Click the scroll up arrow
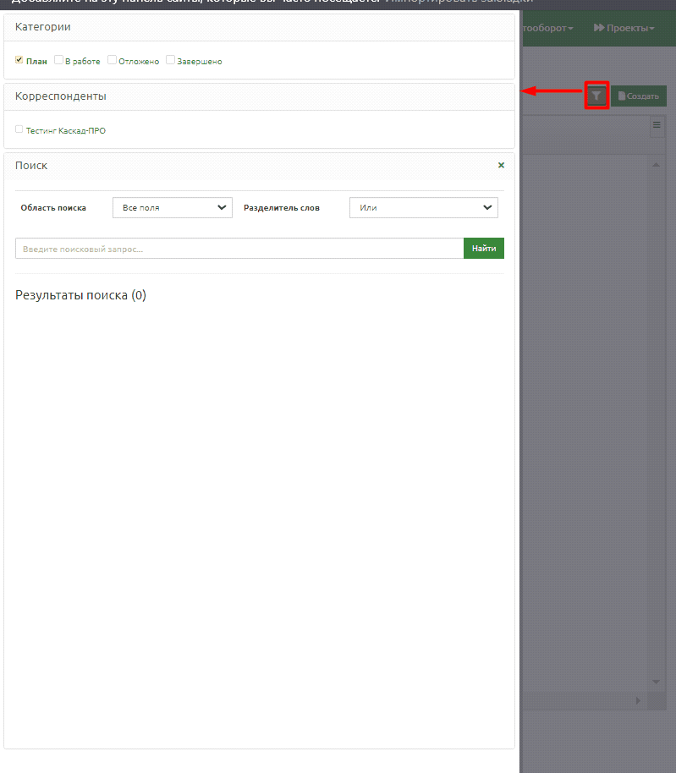Image resolution: width=676 pixels, height=773 pixels. pyautogui.click(x=656, y=164)
